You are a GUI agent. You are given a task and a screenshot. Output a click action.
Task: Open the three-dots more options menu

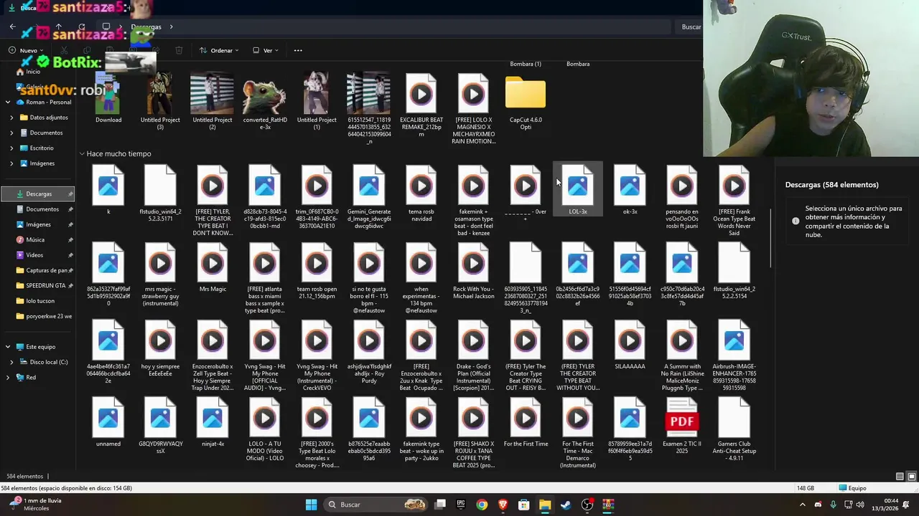coord(298,50)
